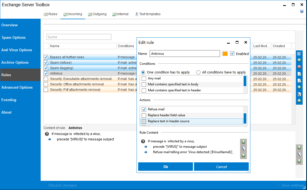
Task: Open Eventlog in the sidebar
Action: pyautogui.click(x=20, y=100)
